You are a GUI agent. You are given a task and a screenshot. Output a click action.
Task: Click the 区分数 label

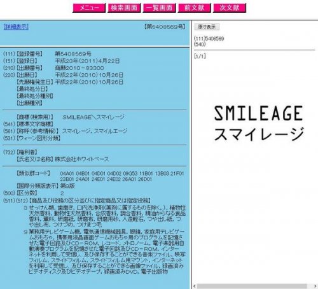coord(27,193)
